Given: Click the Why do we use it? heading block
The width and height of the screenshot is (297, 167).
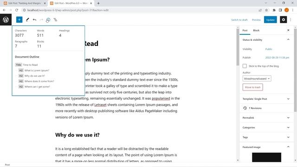Looking at the screenshot, I should tap(77, 135).
